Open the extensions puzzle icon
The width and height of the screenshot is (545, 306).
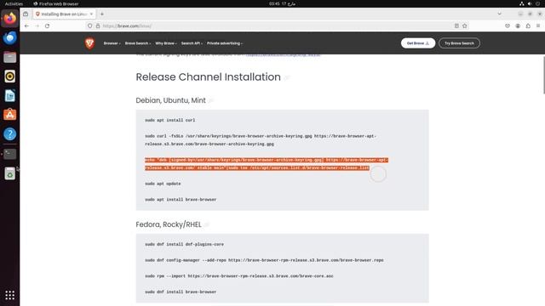(528, 26)
